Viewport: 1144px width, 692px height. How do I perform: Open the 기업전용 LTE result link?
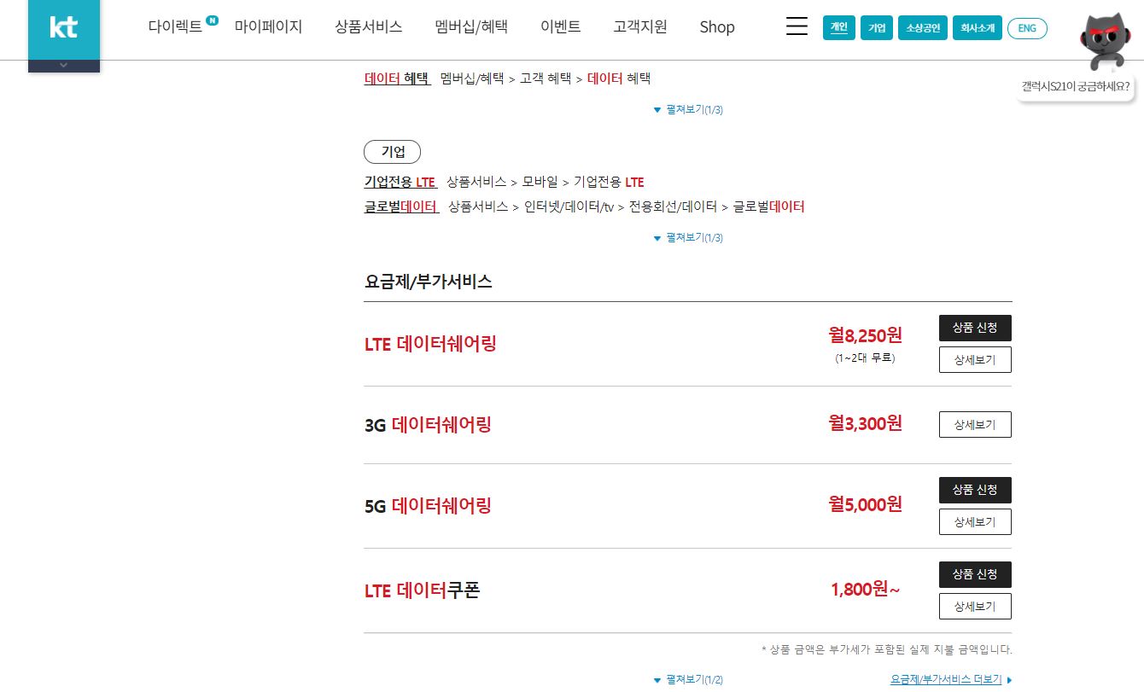coord(400,182)
